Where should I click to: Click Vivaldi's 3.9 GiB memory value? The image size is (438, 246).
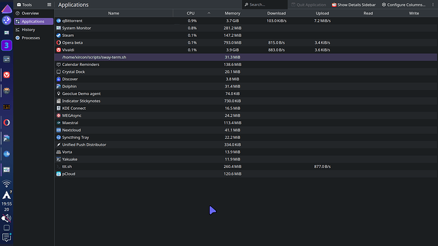pyautogui.click(x=232, y=50)
